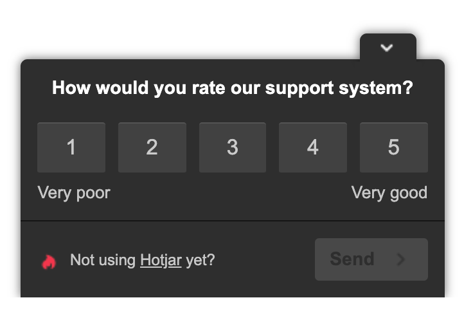
Task: Select rating 2
Action: click(152, 147)
